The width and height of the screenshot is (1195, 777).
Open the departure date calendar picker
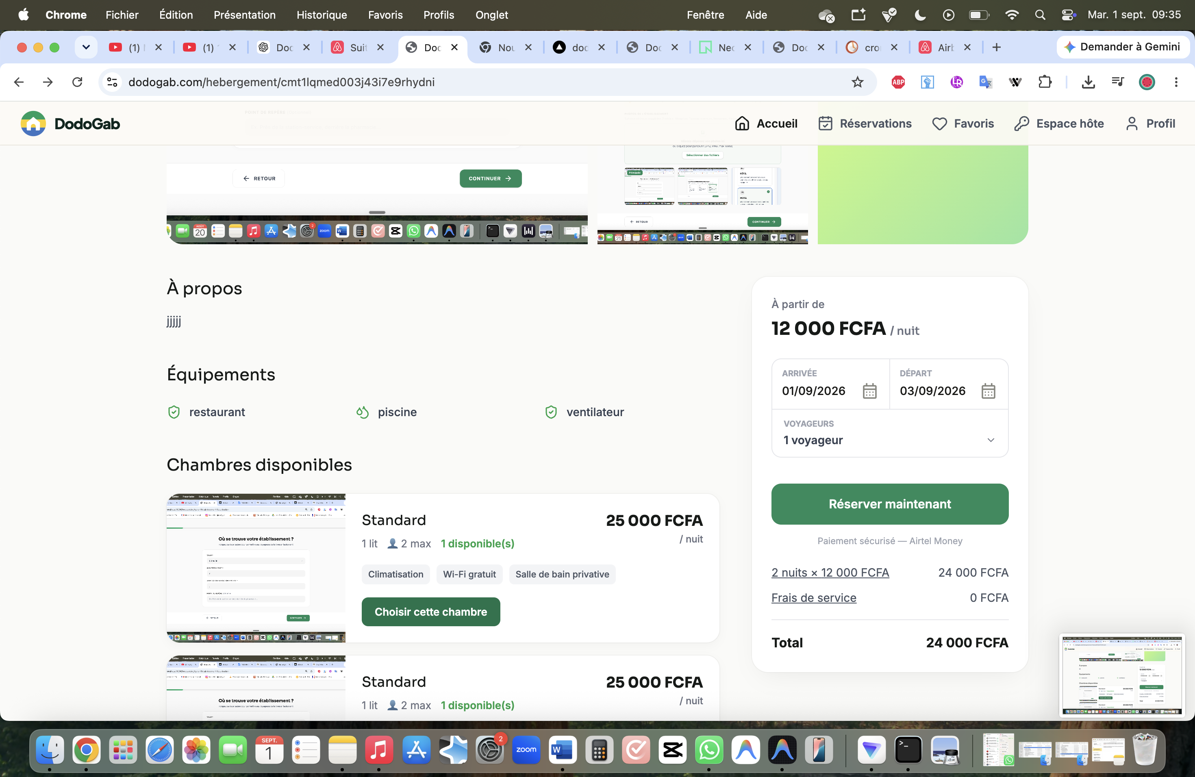(988, 391)
